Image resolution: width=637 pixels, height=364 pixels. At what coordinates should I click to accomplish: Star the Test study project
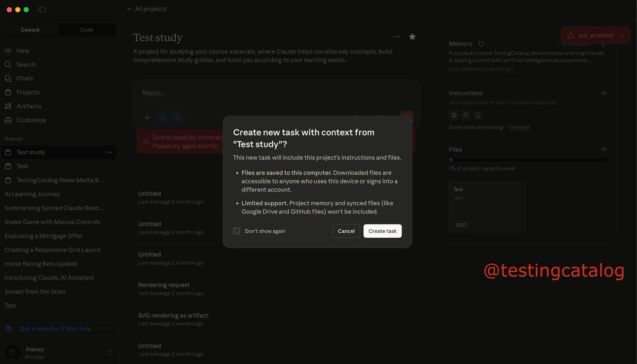click(412, 36)
